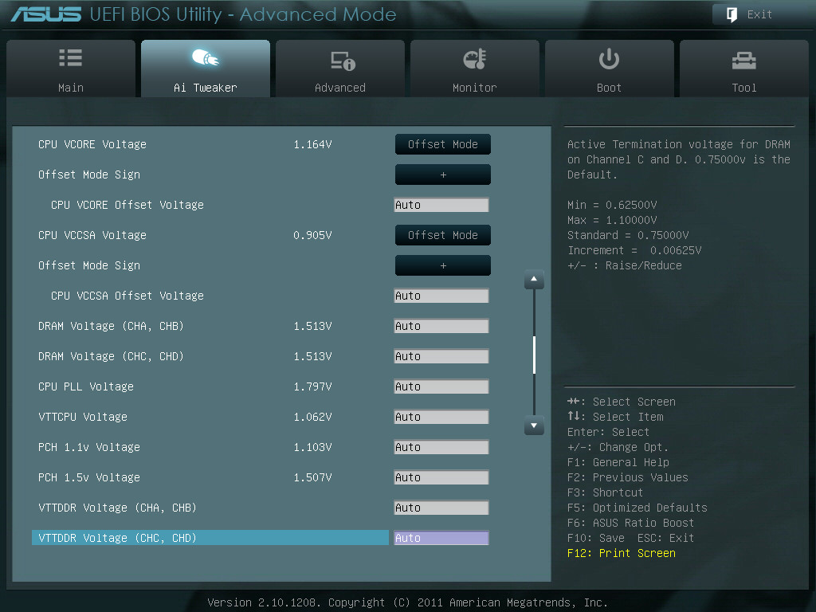Click the PCH 1.5v Voltage label
The height and width of the screenshot is (612, 816).
pyautogui.click(x=89, y=477)
